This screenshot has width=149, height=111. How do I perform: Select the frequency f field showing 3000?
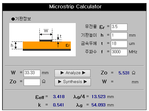coord(119,52)
